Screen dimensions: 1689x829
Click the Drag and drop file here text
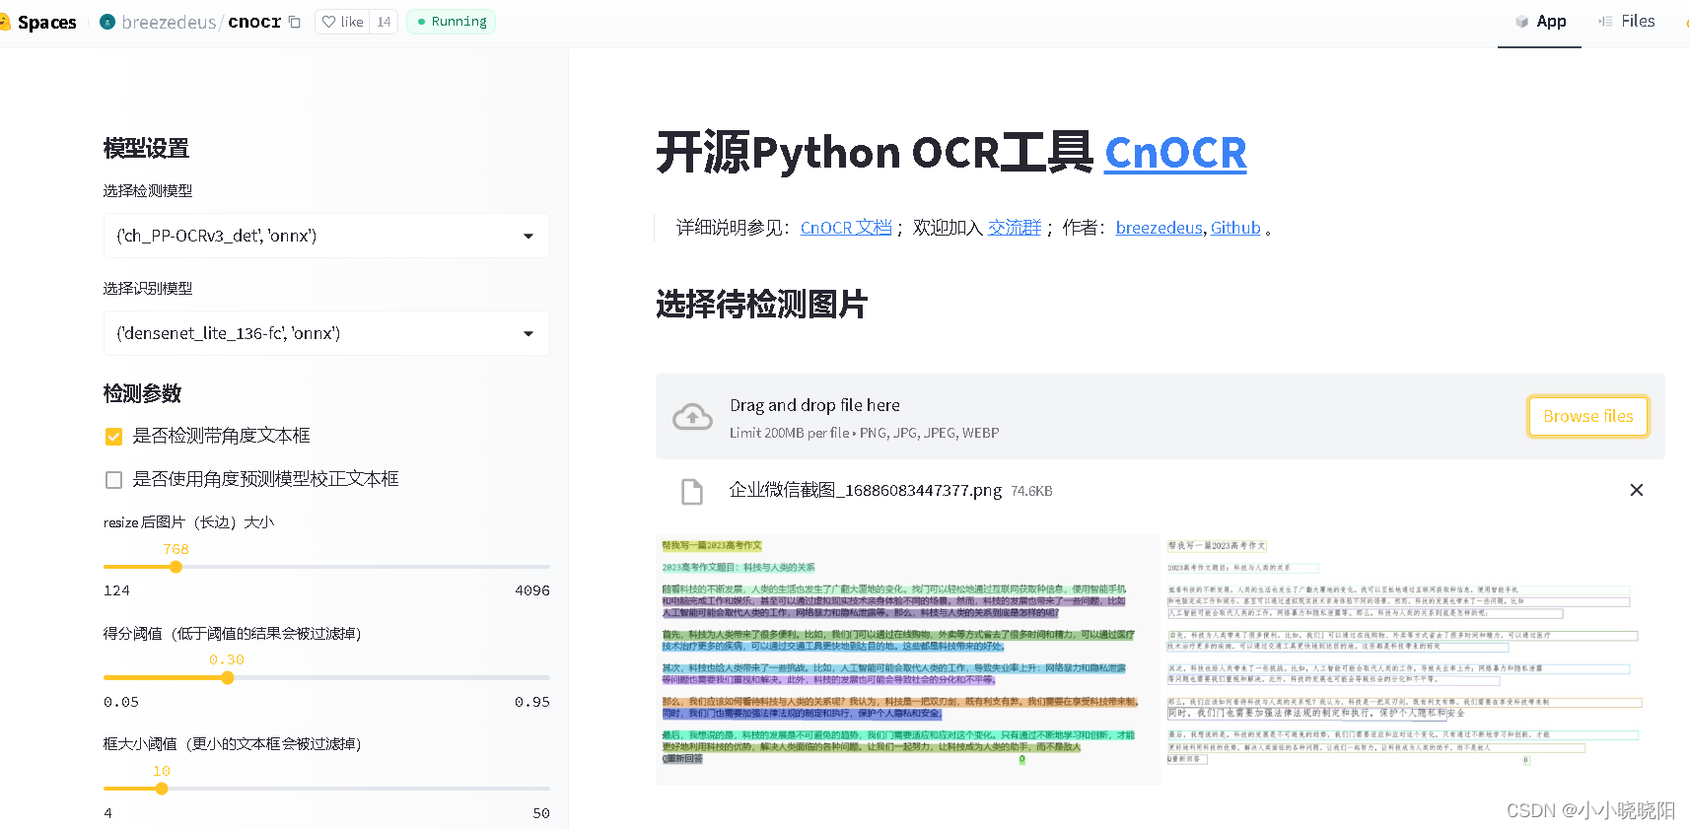point(814,405)
